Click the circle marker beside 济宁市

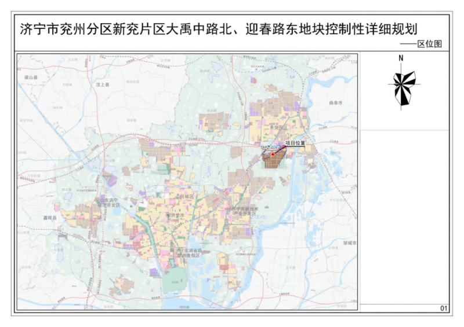(x=169, y=215)
